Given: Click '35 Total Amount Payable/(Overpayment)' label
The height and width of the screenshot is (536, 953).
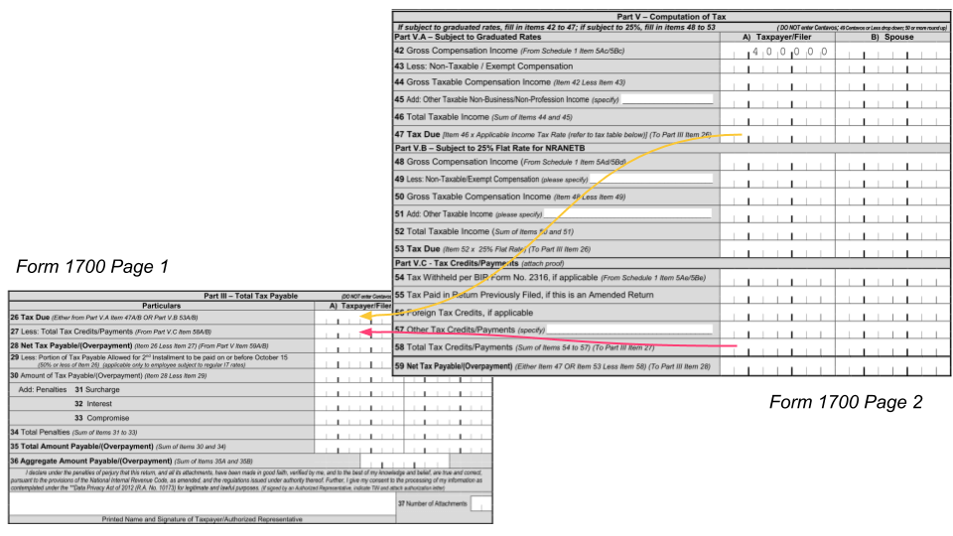Looking at the screenshot, I should (x=118, y=446).
